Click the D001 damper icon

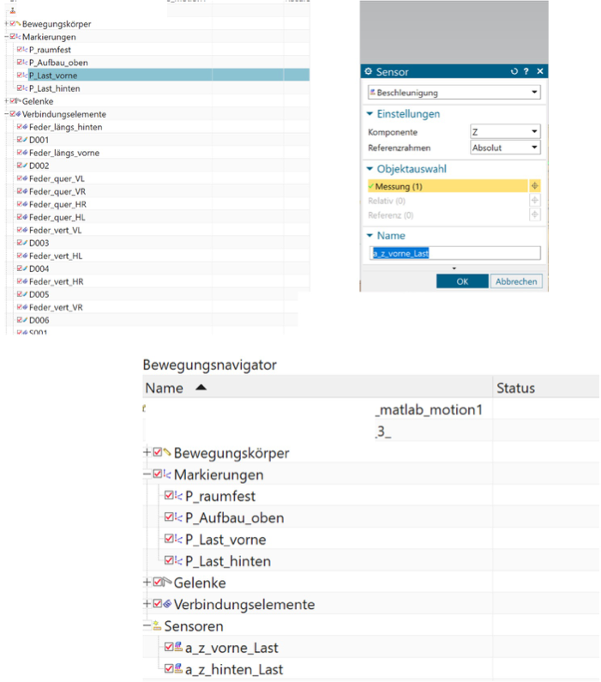pos(25,140)
